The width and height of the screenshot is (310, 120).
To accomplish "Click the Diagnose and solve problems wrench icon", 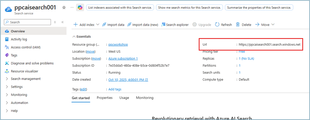I will 7,63.
